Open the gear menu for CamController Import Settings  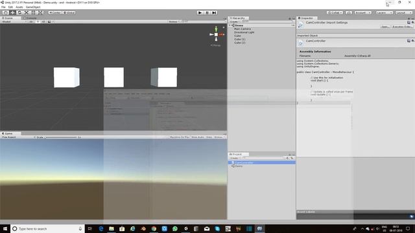(x=412, y=23)
